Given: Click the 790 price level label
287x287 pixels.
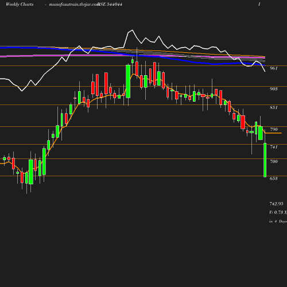Looking at the screenshot, I should point(273,129).
